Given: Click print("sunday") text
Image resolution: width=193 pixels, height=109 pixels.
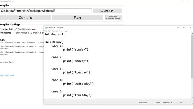Looking at the screenshot, I should (x=76, y=50).
